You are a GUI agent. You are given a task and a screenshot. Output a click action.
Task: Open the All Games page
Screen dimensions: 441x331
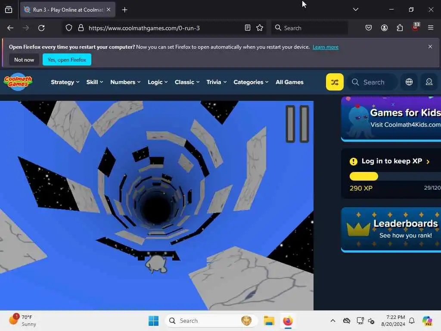(x=289, y=82)
